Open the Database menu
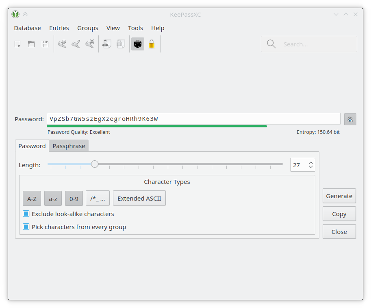The image size is (371, 308). [27, 28]
